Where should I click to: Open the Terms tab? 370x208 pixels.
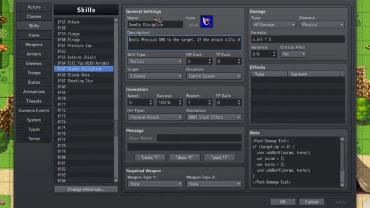point(34,139)
